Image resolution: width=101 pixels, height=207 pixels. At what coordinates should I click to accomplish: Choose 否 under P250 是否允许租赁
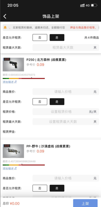tap(40, 102)
